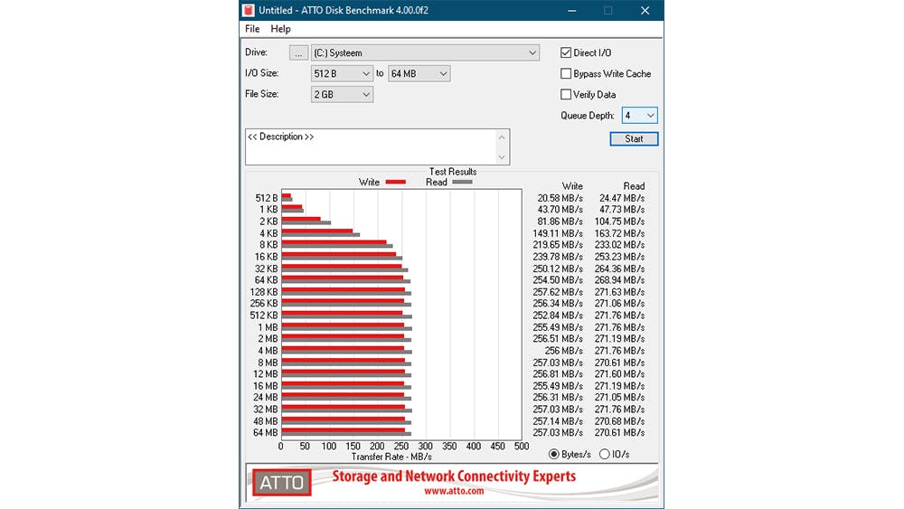The height and width of the screenshot is (509, 904).
Task: Click the 163.72 MB/s read value
Action: pos(620,233)
